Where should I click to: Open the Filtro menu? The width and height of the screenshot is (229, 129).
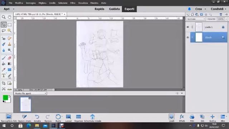pos(73,3)
